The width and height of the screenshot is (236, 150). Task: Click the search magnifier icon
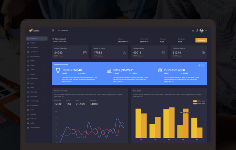pos(59,31)
